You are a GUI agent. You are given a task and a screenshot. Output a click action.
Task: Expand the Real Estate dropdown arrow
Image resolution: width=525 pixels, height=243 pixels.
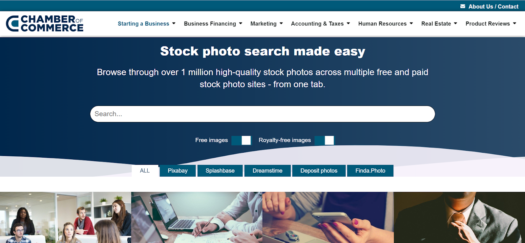[455, 23]
